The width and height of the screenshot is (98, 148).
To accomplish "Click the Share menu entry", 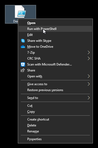I will point(55,70).
